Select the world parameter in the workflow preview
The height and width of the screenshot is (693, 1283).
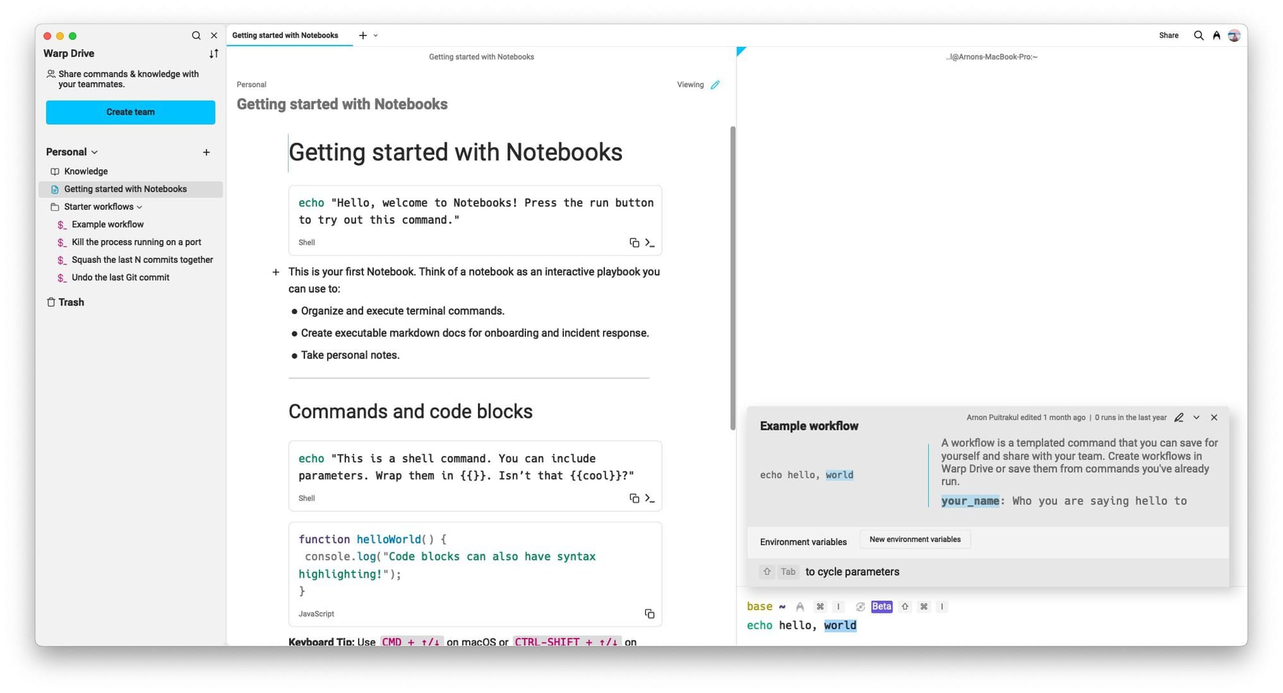[839, 475]
